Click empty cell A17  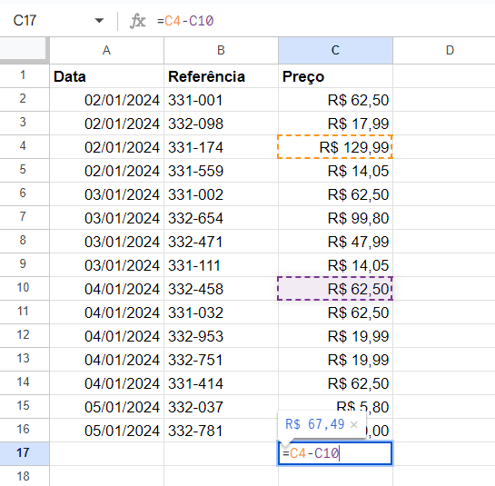coord(106,453)
